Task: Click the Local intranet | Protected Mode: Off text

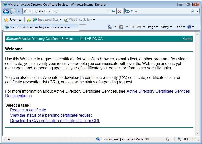Action: click(125, 139)
